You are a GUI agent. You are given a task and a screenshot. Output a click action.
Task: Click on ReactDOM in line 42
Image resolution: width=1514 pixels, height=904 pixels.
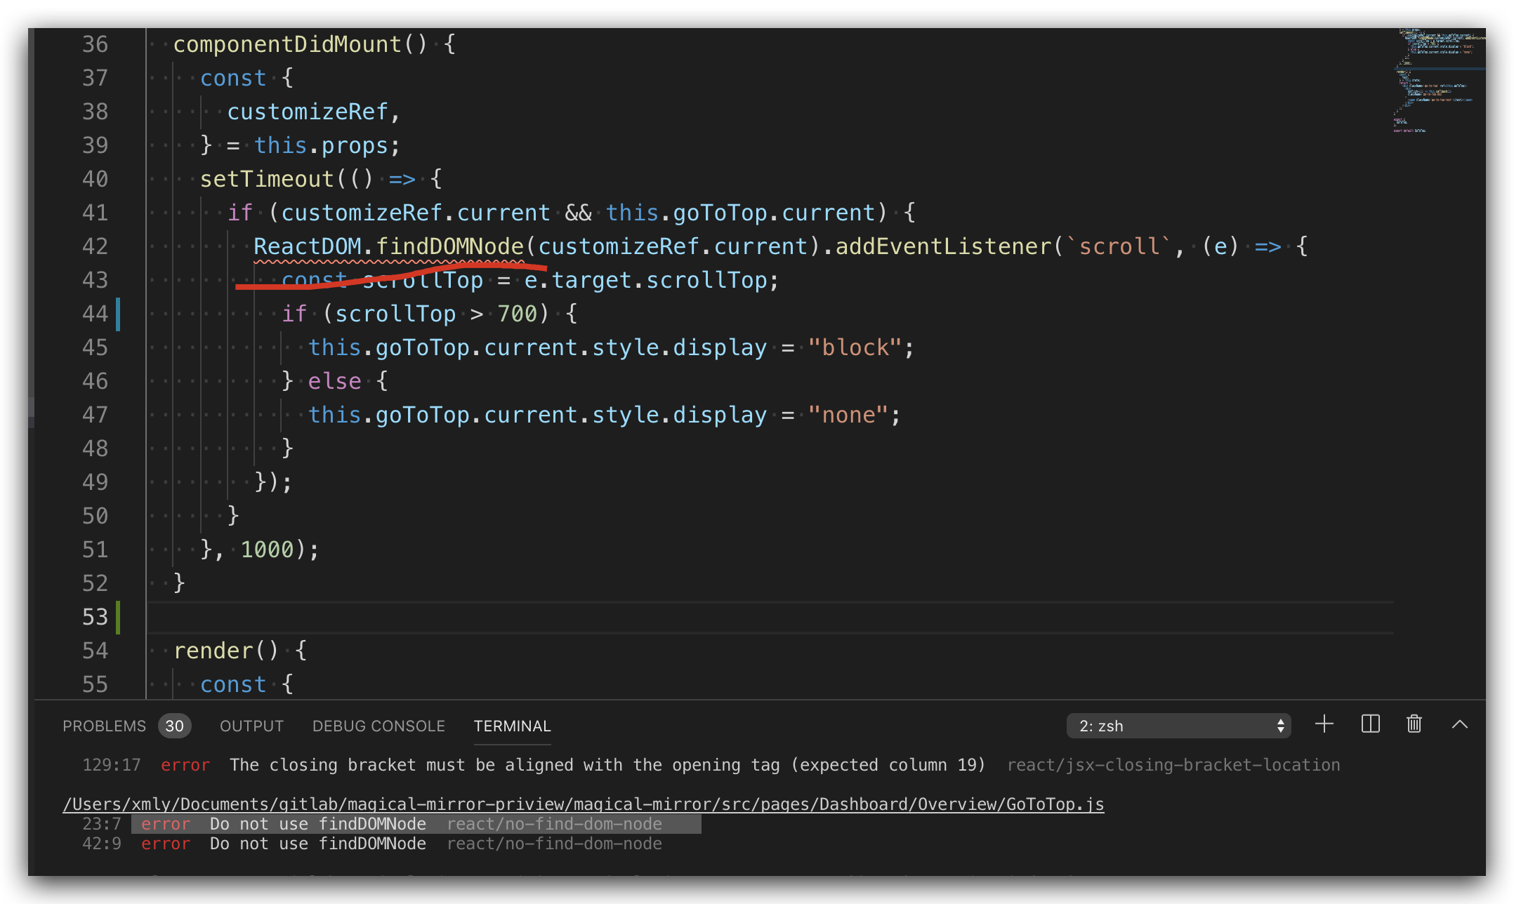click(x=308, y=246)
